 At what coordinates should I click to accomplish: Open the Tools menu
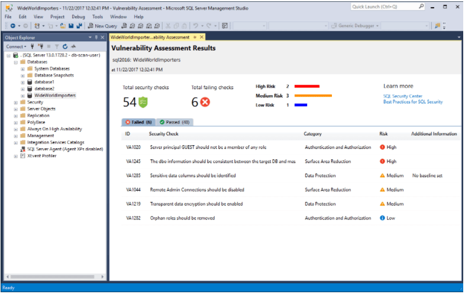[98, 17]
